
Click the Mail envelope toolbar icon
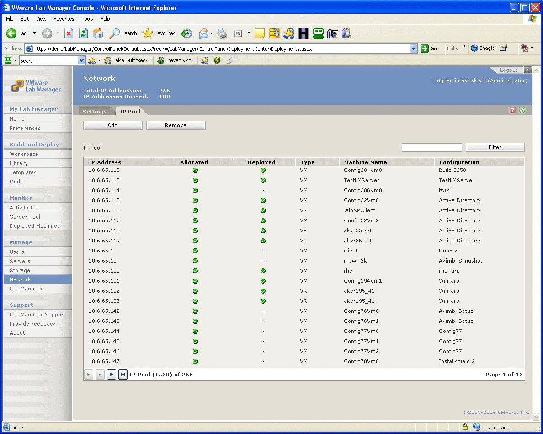point(204,33)
